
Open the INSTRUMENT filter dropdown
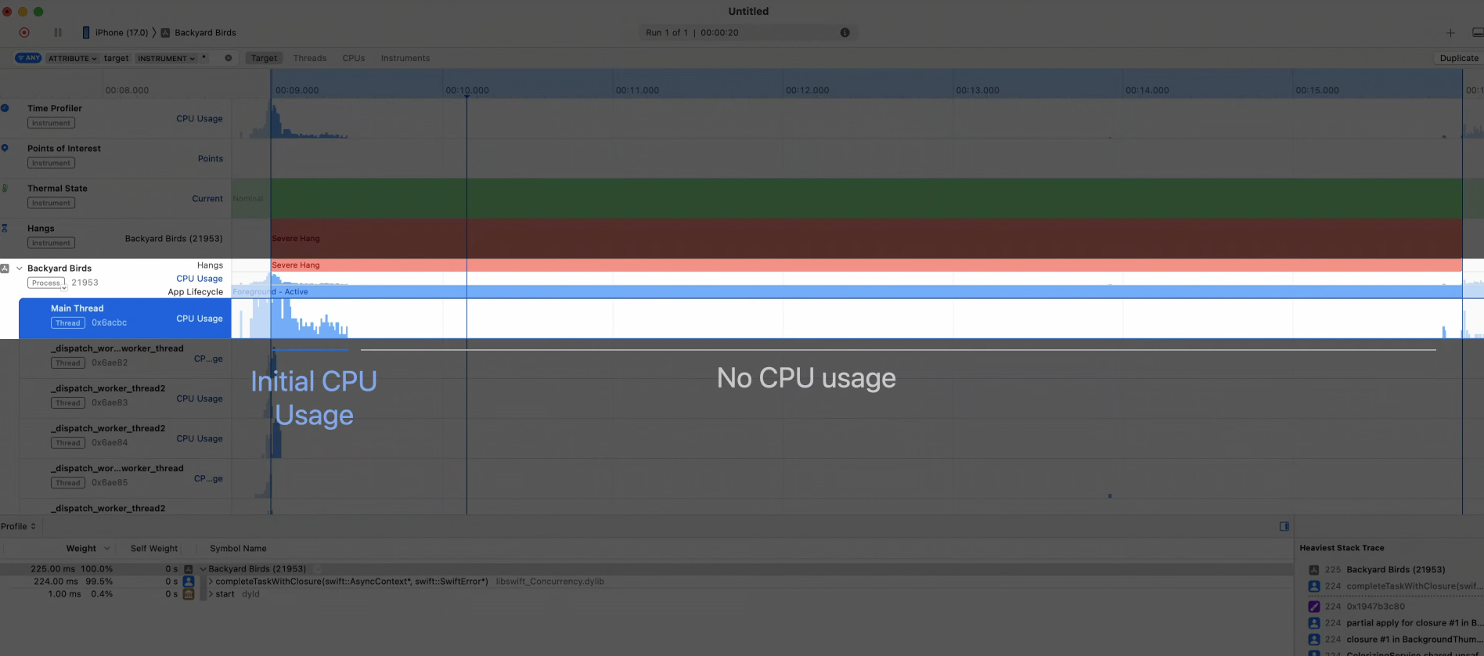(x=167, y=58)
